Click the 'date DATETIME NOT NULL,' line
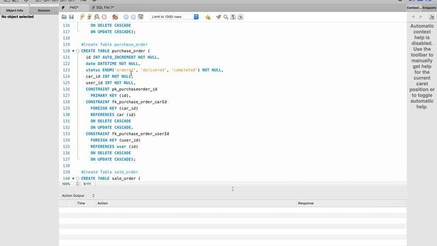 pos(113,64)
